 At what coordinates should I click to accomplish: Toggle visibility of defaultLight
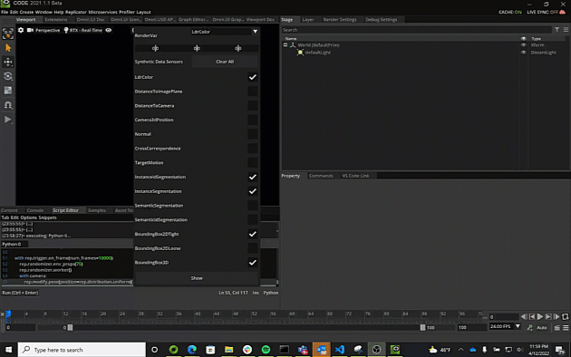[523, 53]
